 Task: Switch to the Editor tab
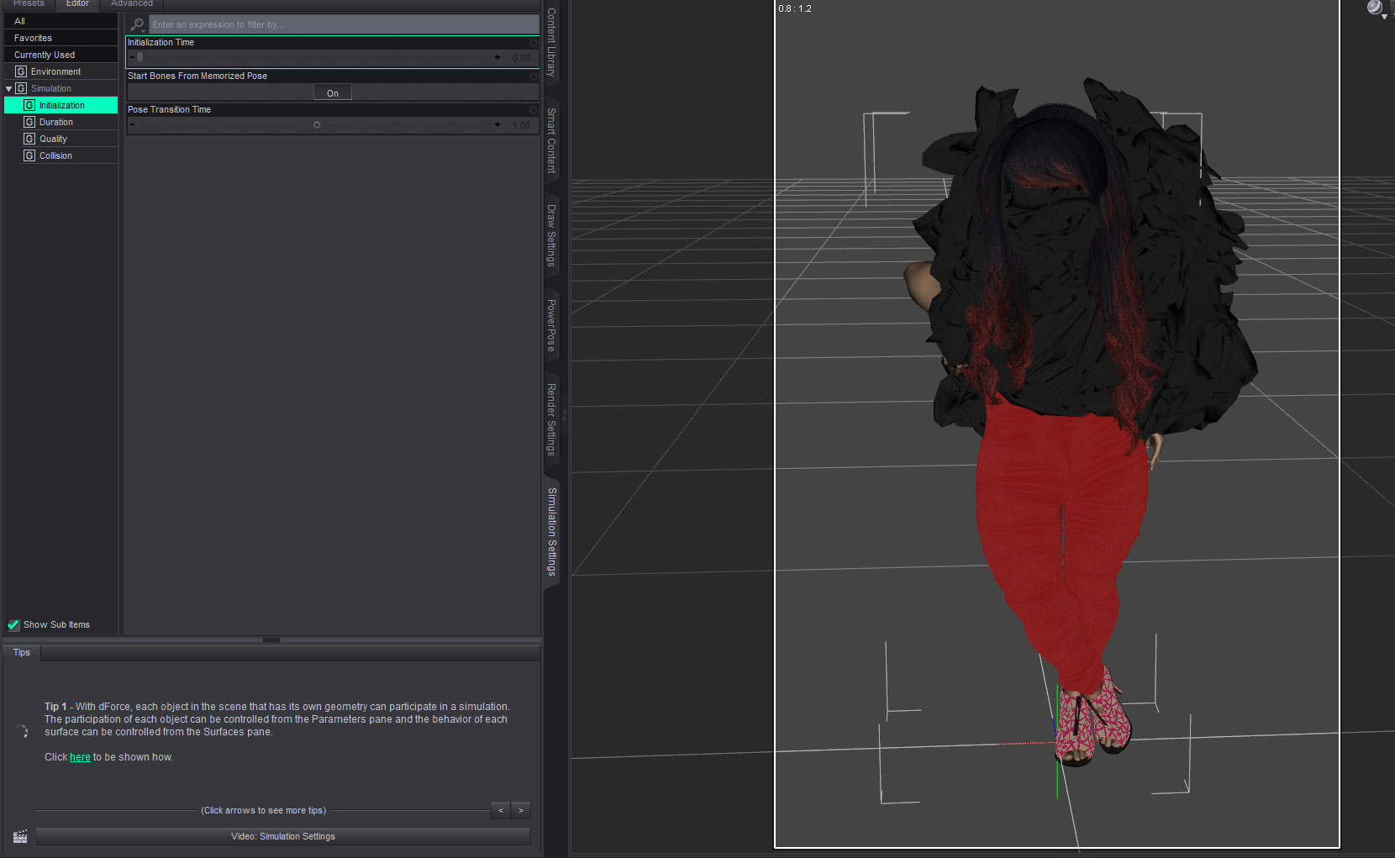tap(77, 4)
